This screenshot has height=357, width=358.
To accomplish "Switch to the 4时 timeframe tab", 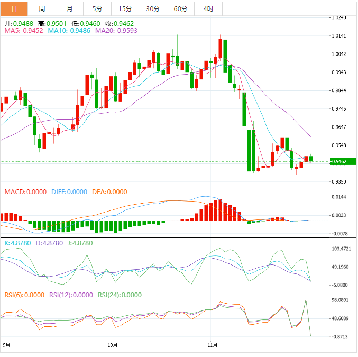I will (x=208, y=9).
